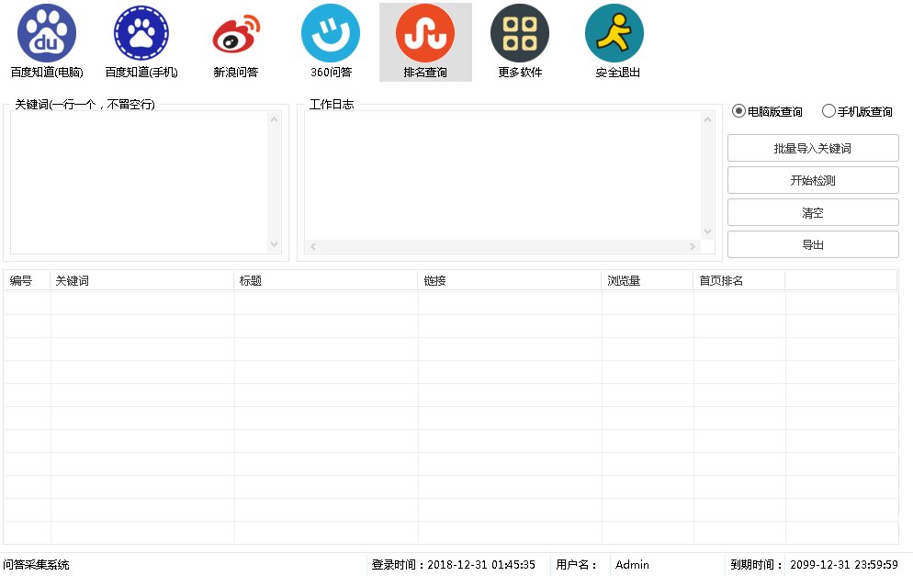Open the 360问答 module icon

[331, 33]
